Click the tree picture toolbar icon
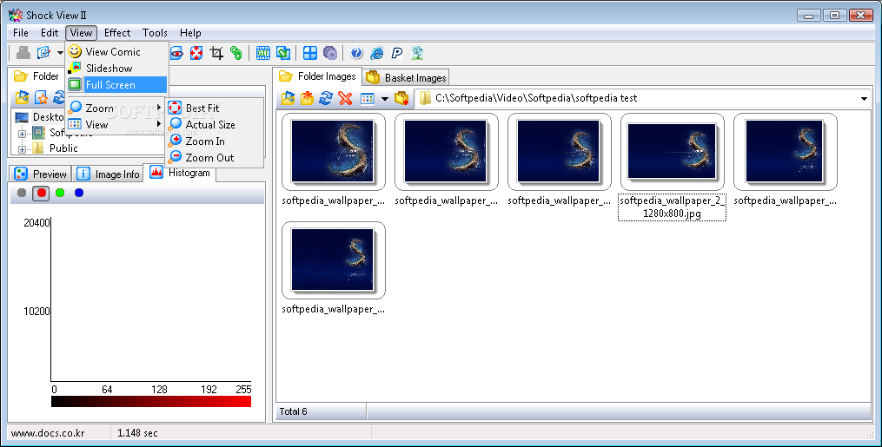 417,53
